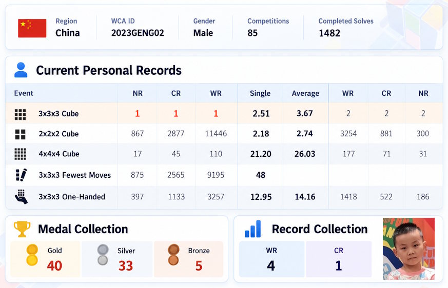This screenshot has height=288, width=448.
Task: Click the Competitions count 85
Action: [252, 33]
